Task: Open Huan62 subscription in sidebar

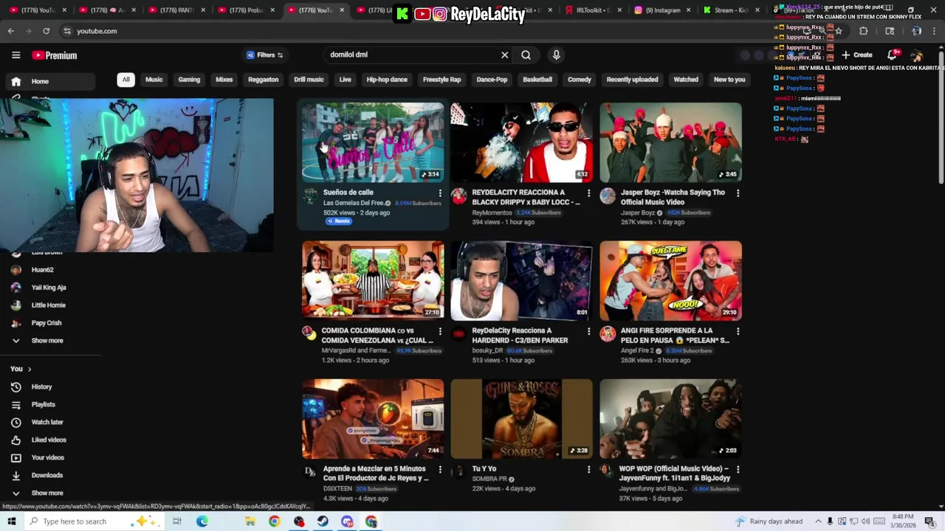Action: (x=42, y=270)
